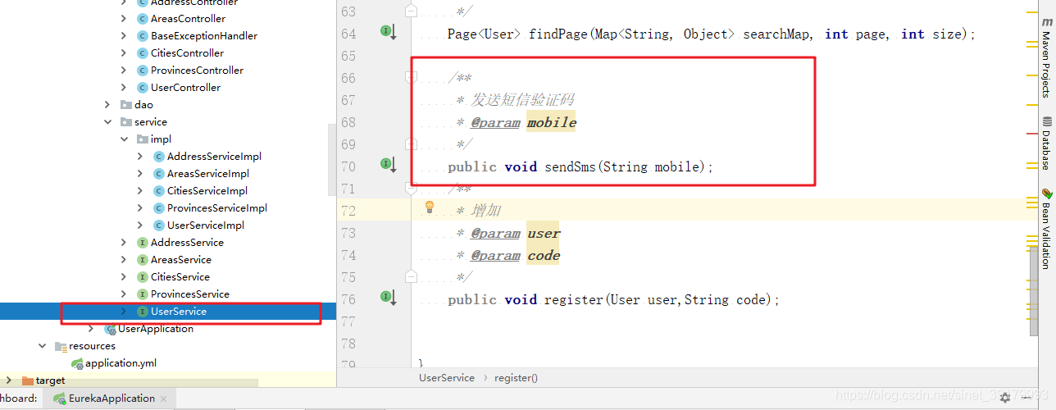Hide the run dashboard panel
The height and width of the screenshot is (410, 1056).
[x=1027, y=399]
